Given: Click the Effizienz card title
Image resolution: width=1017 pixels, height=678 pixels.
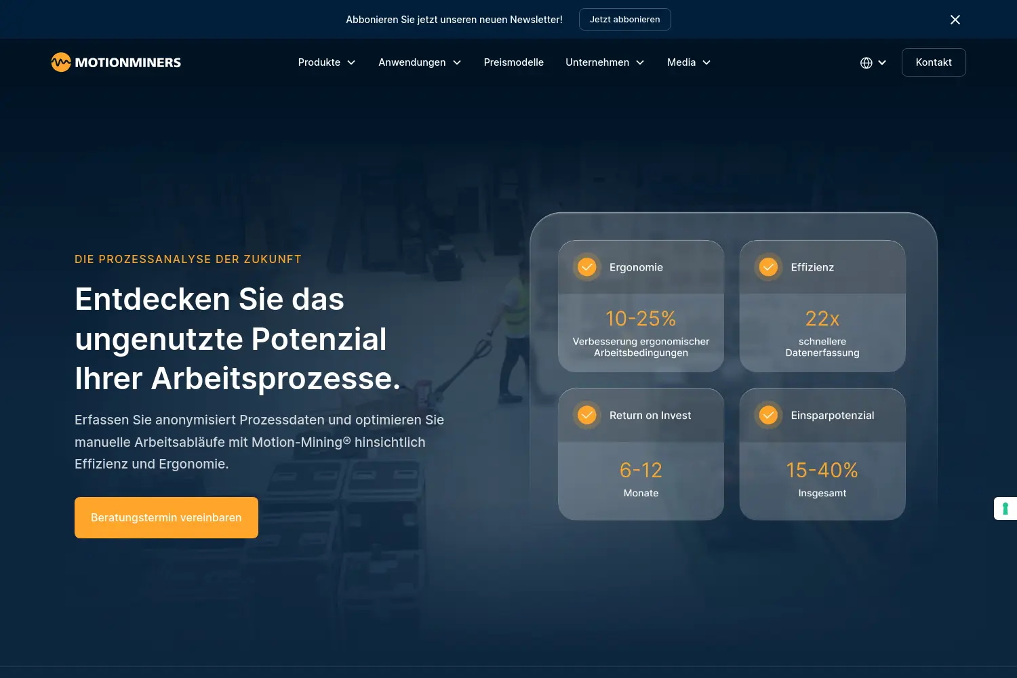Looking at the screenshot, I should pos(812,267).
